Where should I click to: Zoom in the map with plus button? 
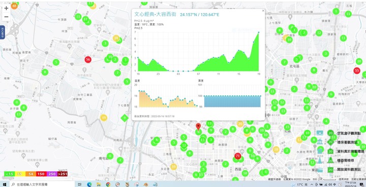(x=6, y=8)
